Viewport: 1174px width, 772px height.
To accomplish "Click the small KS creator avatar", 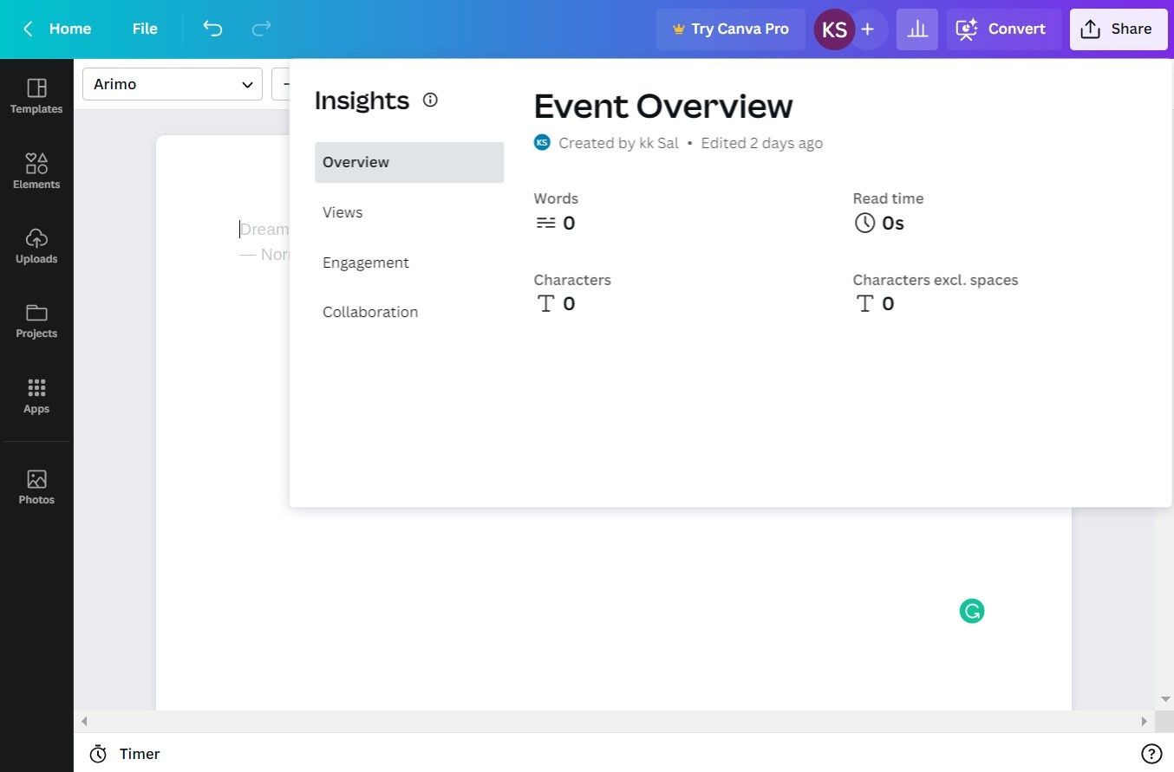I will coord(542,143).
